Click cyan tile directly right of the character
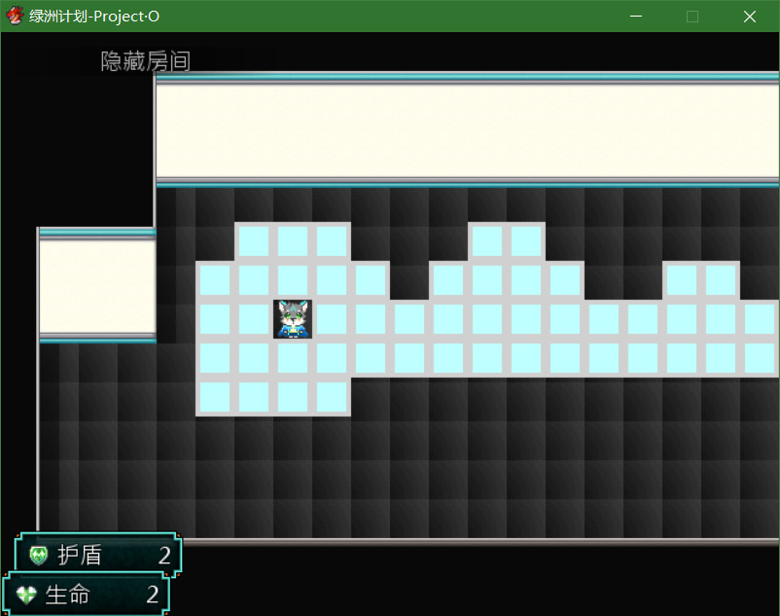 (332, 319)
